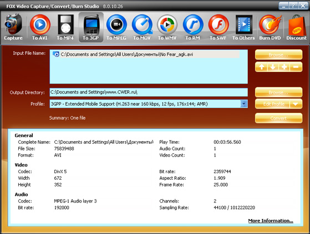Click the Frame Rate value 25.000

pyautogui.click(x=221, y=185)
